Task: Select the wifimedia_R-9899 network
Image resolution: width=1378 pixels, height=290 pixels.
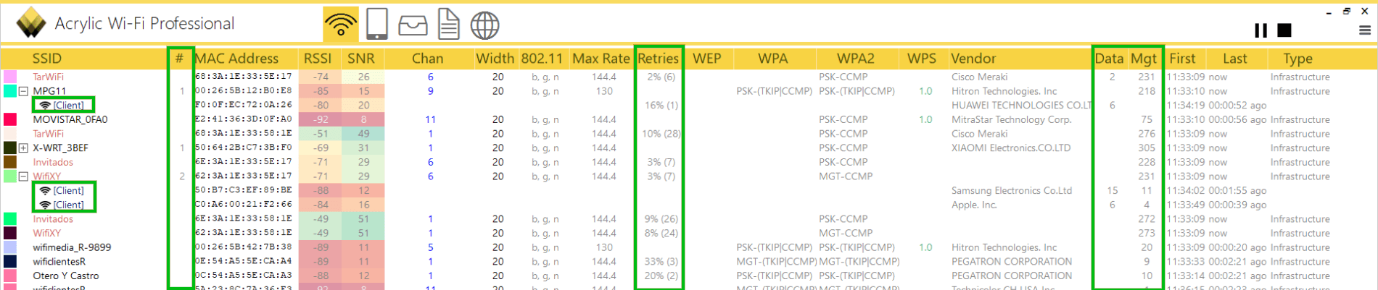Action: click(689, 247)
